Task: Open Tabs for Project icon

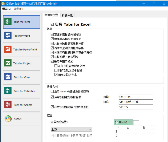Action: tap(8, 63)
